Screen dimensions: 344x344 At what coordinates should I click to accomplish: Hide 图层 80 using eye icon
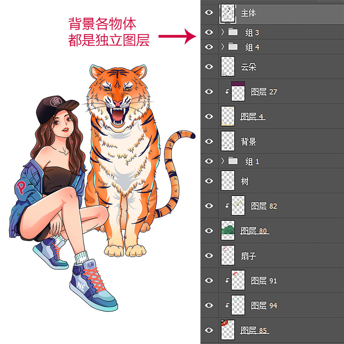click(x=209, y=230)
